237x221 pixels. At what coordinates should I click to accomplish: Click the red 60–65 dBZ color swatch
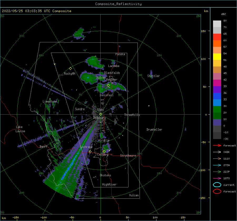217,37
